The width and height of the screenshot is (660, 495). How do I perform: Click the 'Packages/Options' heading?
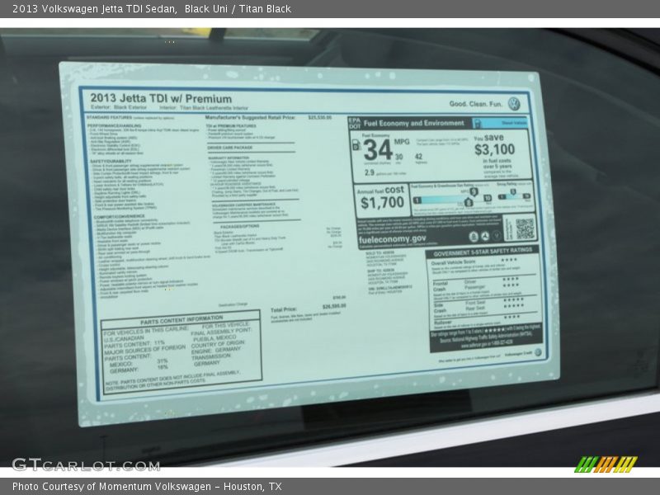point(240,226)
